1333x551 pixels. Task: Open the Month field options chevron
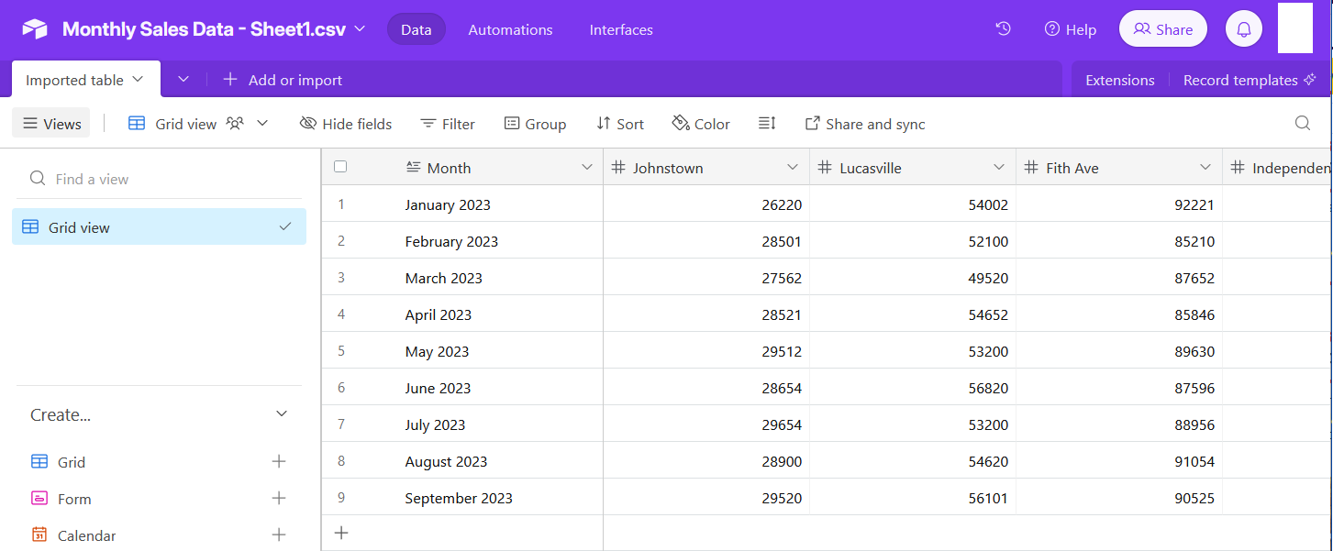pyautogui.click(x=586, y=167)
